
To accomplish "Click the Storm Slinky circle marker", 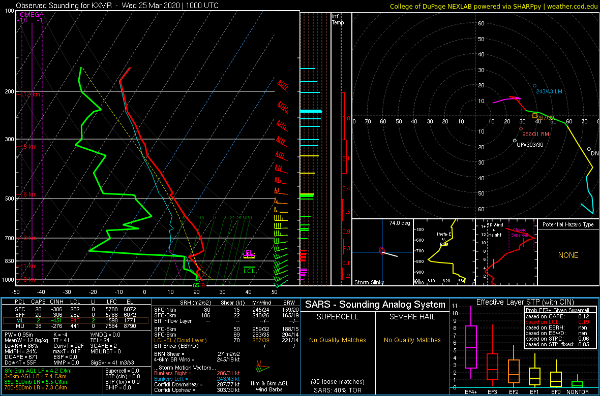I will [x=381, y=250].
